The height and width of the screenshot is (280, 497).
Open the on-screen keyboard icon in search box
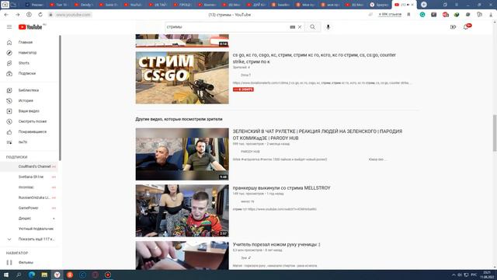click(292, 27)
